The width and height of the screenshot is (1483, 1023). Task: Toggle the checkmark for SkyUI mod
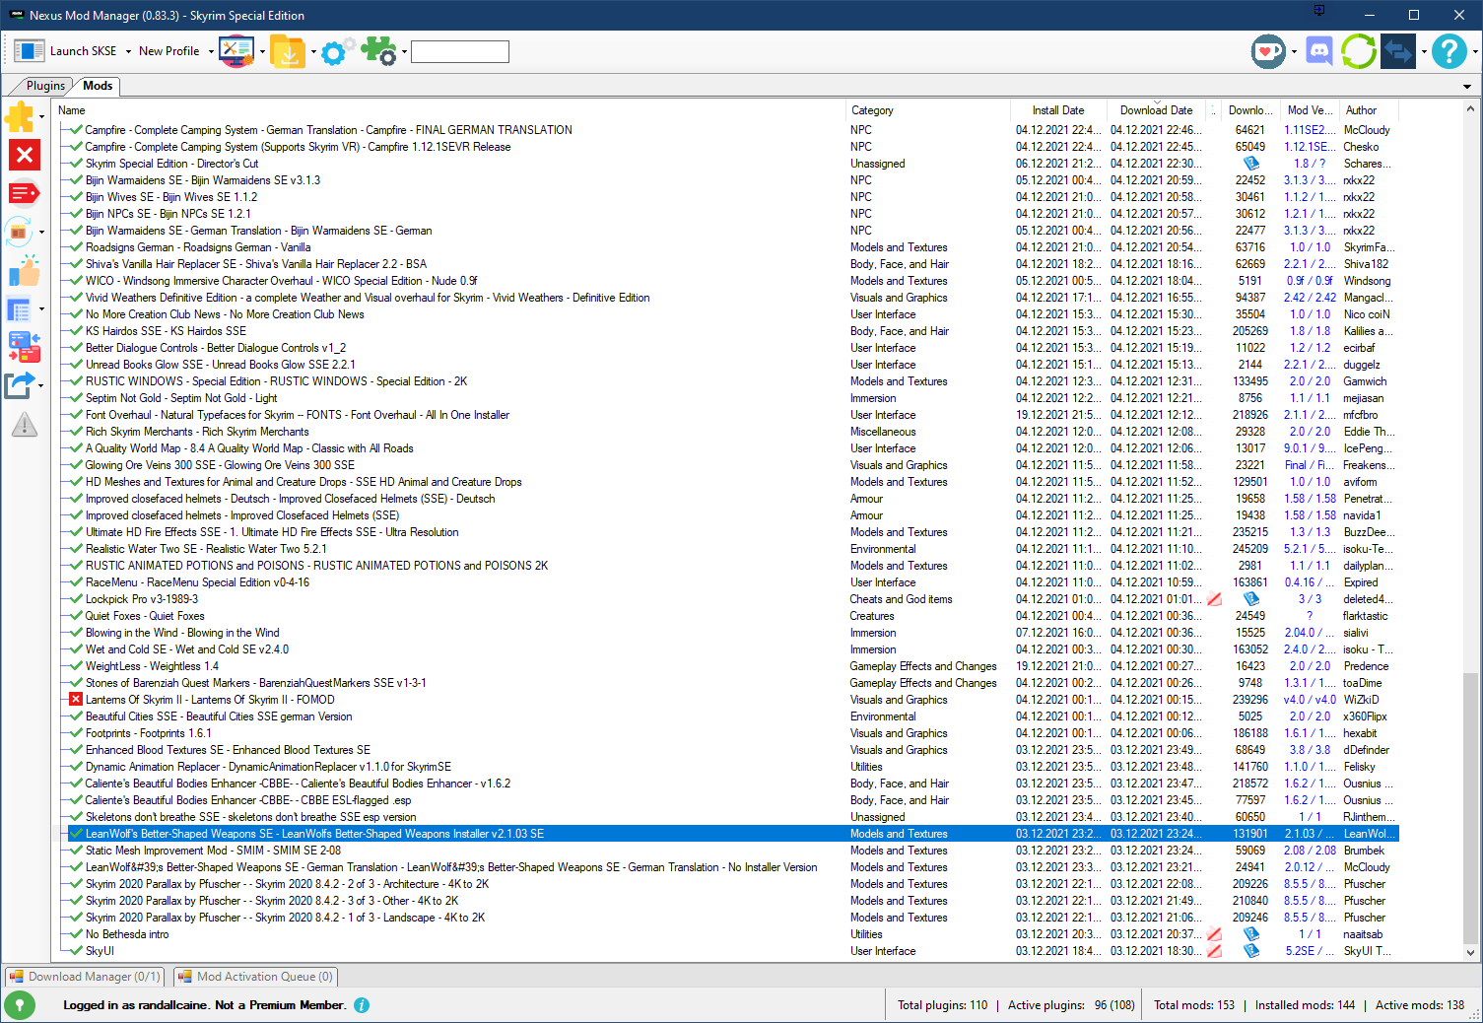pos(76,951)
